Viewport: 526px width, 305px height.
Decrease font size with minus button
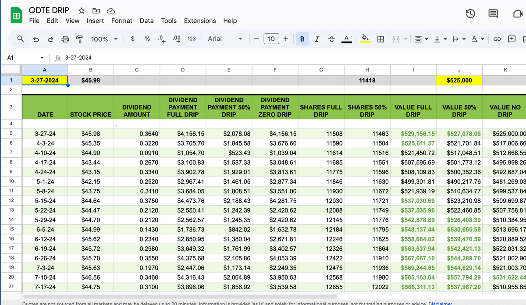click(x=256, y=39)
